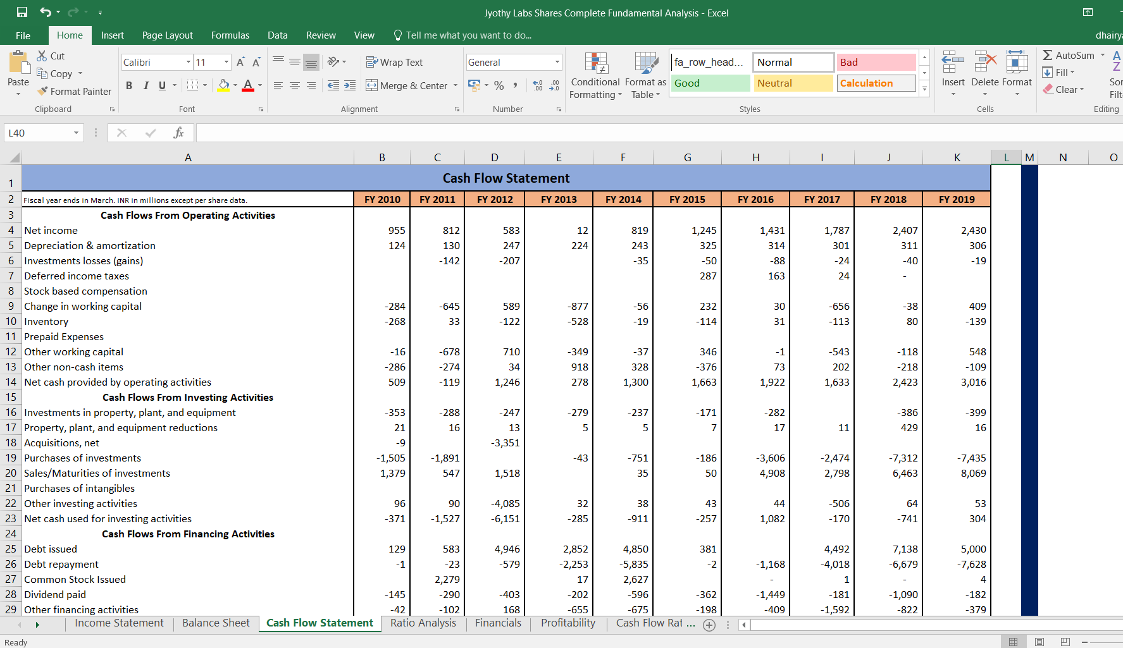Toggle Bold formatting

tap(129, 85)
